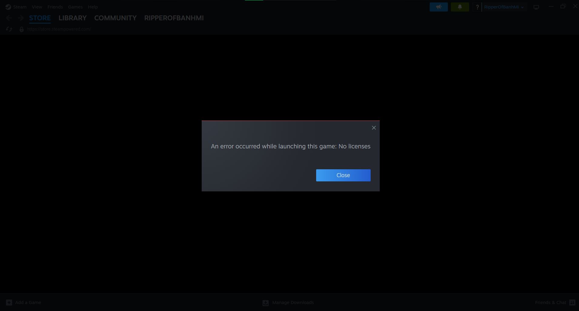
Task: Reload the store page
Action: click(x=9, y=29)
